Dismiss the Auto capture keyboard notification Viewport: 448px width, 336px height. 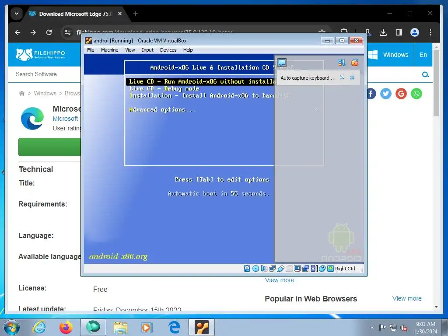click(x=352, y=78)
